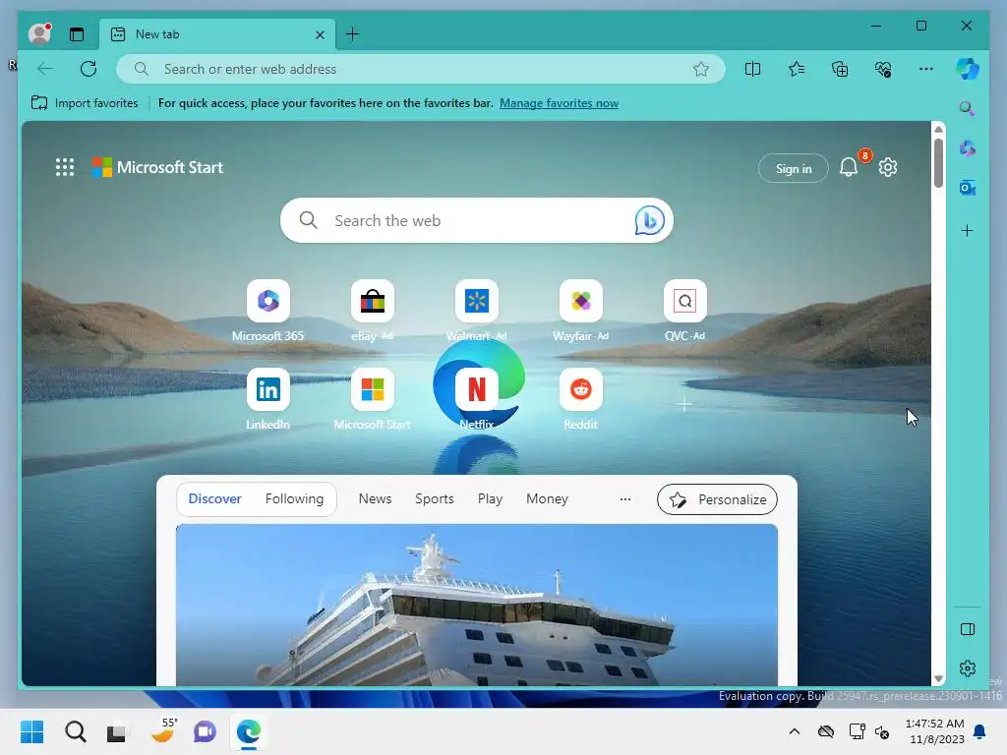
Task: Switch to the Following tab
Action: (x=294, y=498)
